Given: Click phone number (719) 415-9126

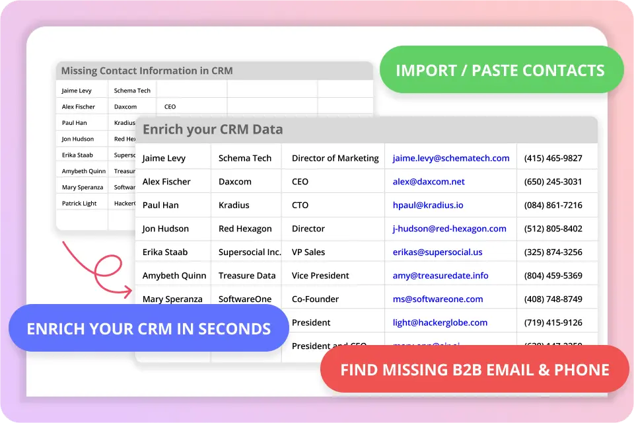Looking at the screenshot, I should click(x=553, y=323).
